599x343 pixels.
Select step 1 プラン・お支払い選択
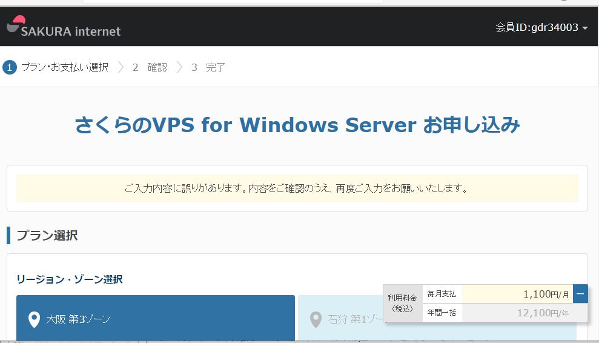56,67
